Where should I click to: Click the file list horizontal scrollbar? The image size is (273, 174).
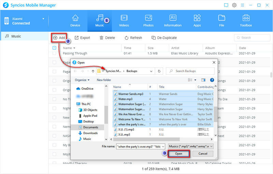[x=146, y=140]
